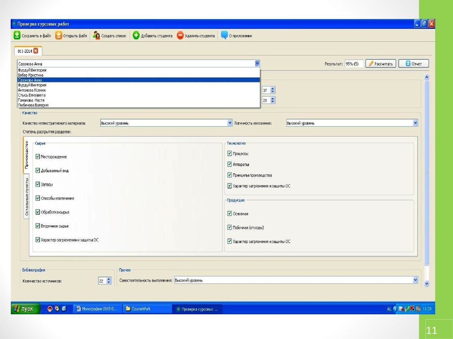453x339 pixels.
Task: Toggle the Способы извлечения checkbox
Action: 38,198
